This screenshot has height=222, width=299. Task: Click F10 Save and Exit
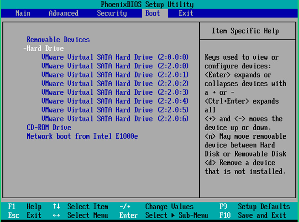pos(254,215)
